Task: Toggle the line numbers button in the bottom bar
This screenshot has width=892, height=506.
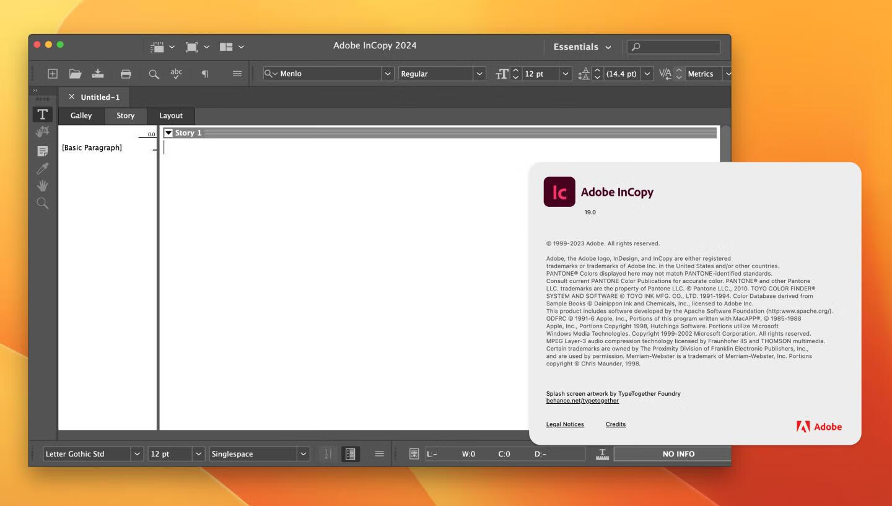Action: 328,454
